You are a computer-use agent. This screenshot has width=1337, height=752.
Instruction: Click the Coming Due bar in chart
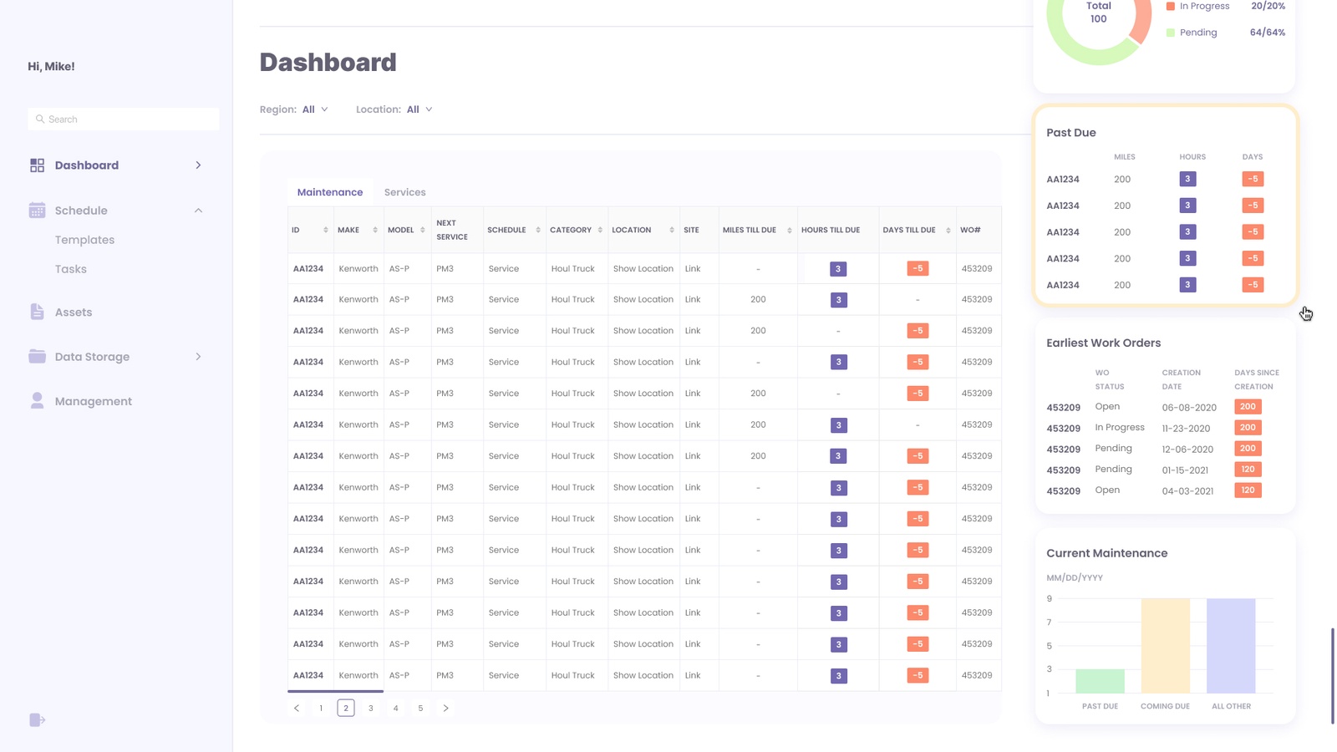tap(1165, 645)
